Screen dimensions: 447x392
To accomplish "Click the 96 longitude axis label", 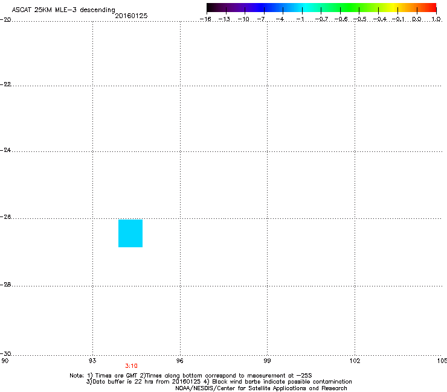I will tap(180, 361).
